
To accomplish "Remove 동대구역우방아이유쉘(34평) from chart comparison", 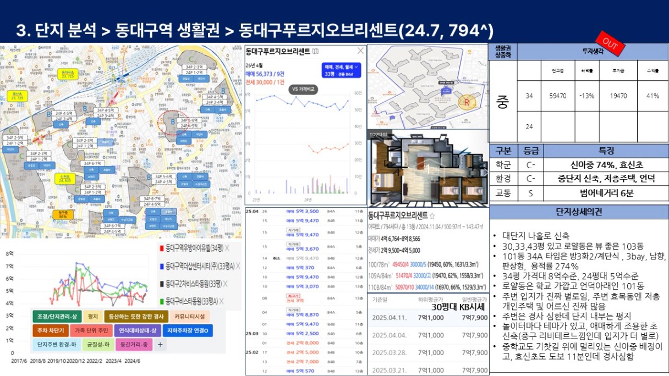I will 226,248.
